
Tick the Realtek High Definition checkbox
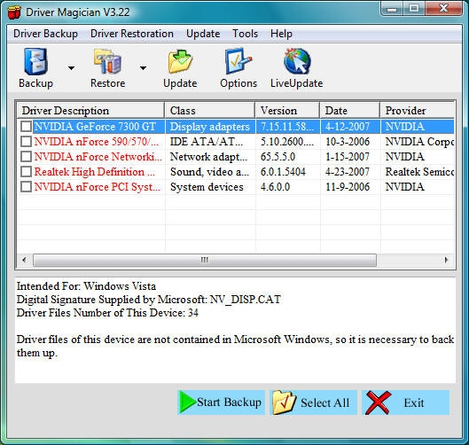26,172
